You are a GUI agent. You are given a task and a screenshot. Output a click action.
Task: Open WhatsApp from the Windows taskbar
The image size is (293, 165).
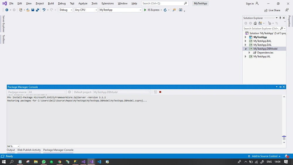pyautogui.click(x=44, y=162)
